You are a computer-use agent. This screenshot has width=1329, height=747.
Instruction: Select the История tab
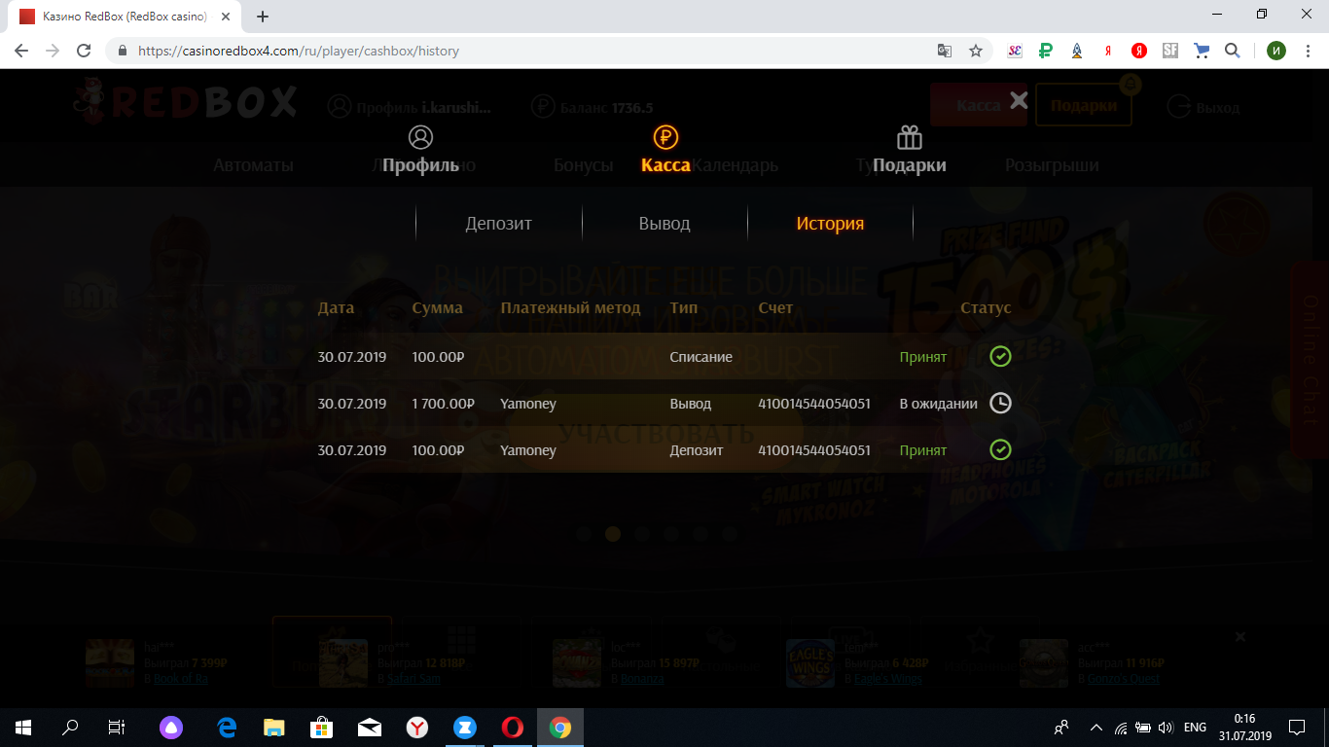830,224
